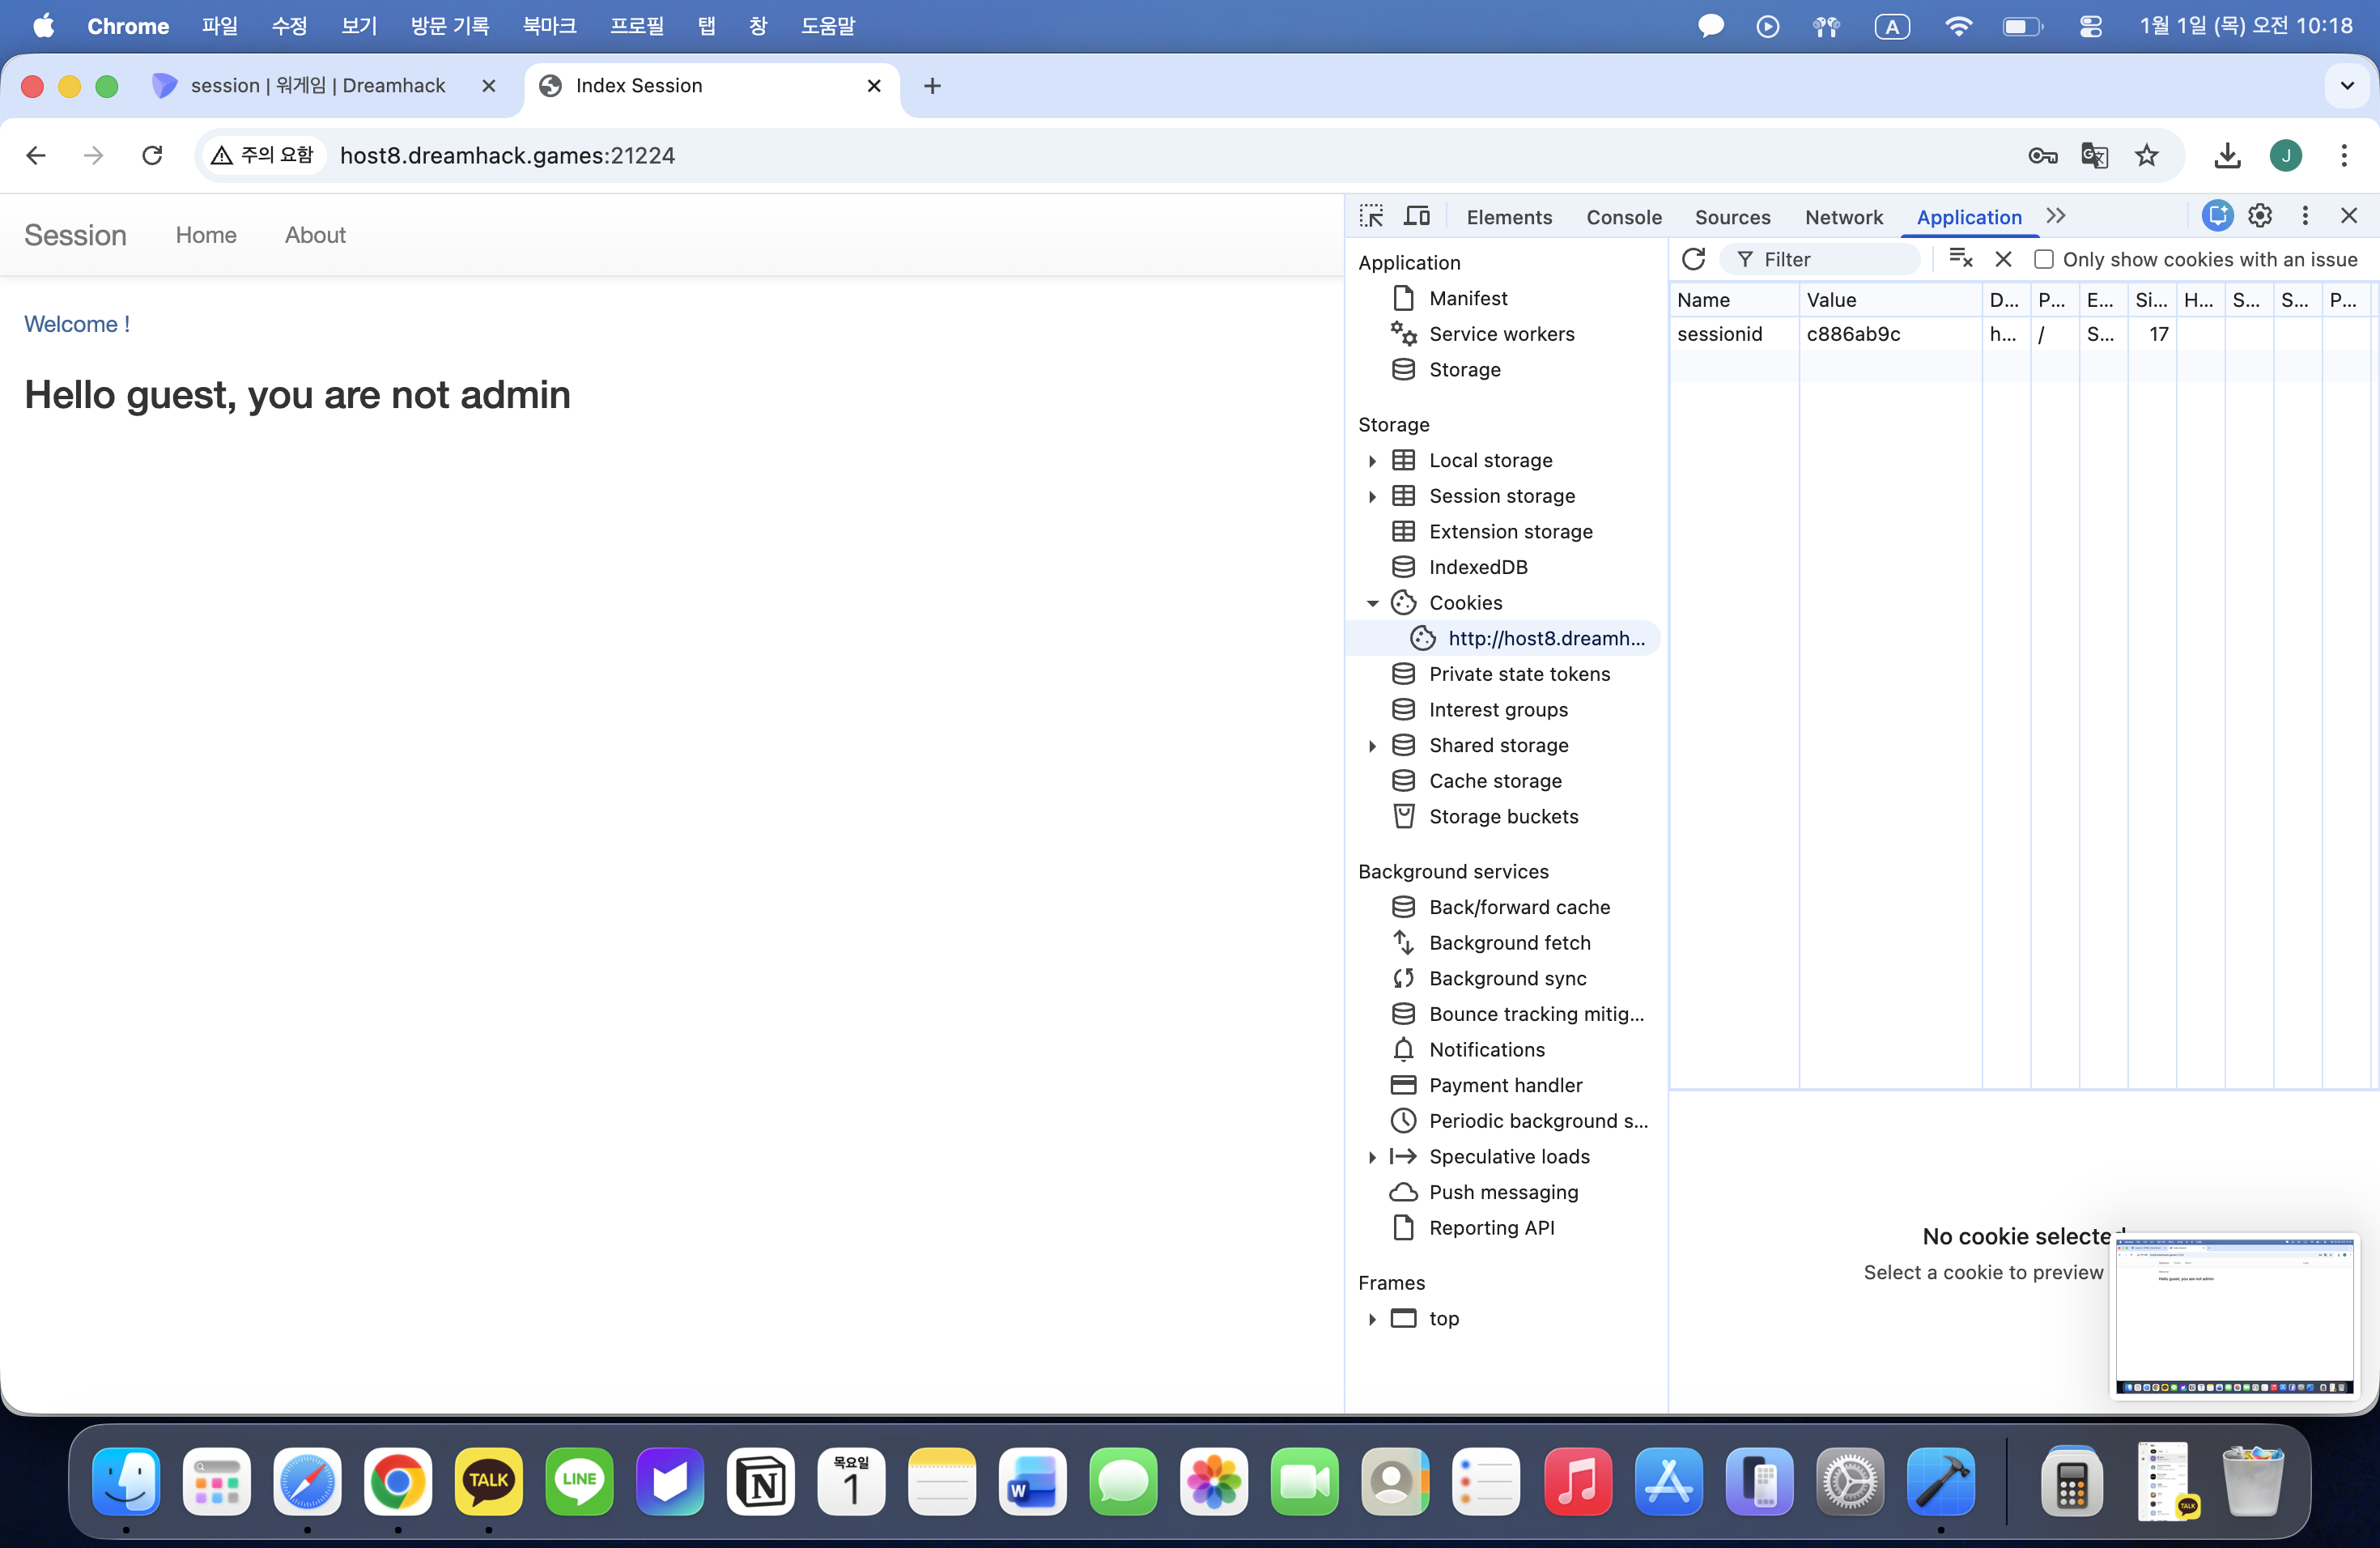
Task: Open the Chrome downloads icon
Action: click(2227, 155)
